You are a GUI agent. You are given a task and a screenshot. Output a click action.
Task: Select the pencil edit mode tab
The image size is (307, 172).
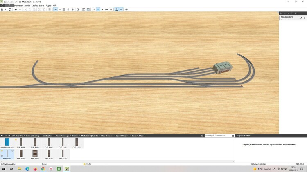(9, 5)
